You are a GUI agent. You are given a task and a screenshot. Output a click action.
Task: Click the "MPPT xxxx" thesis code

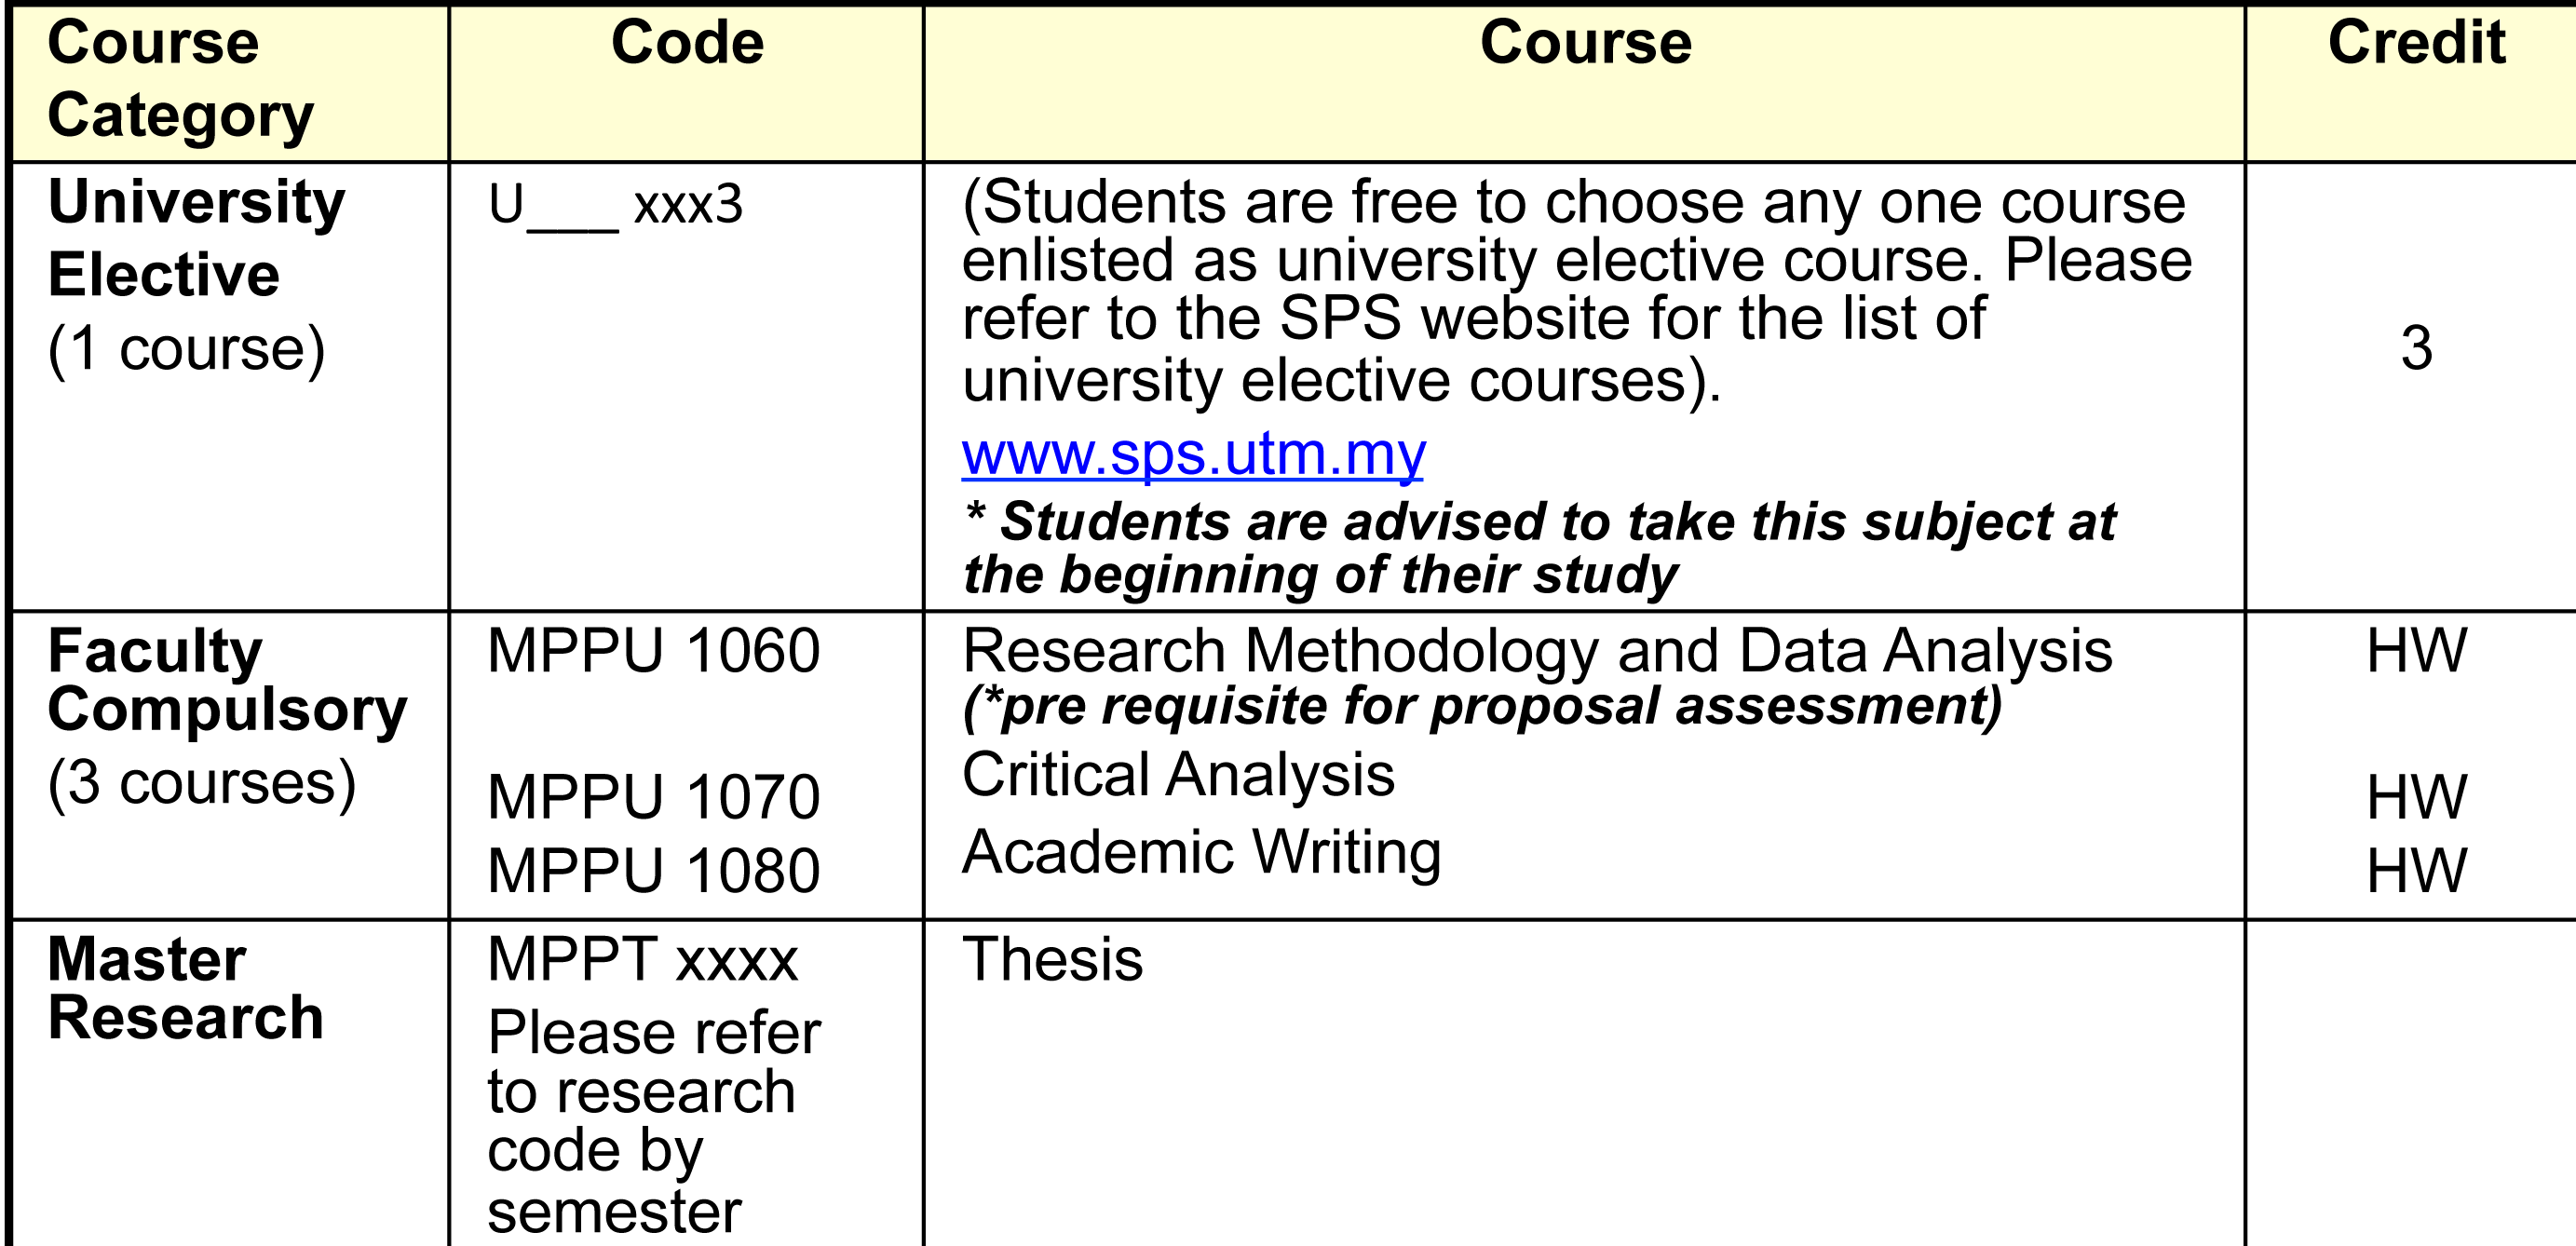point(642,960)
